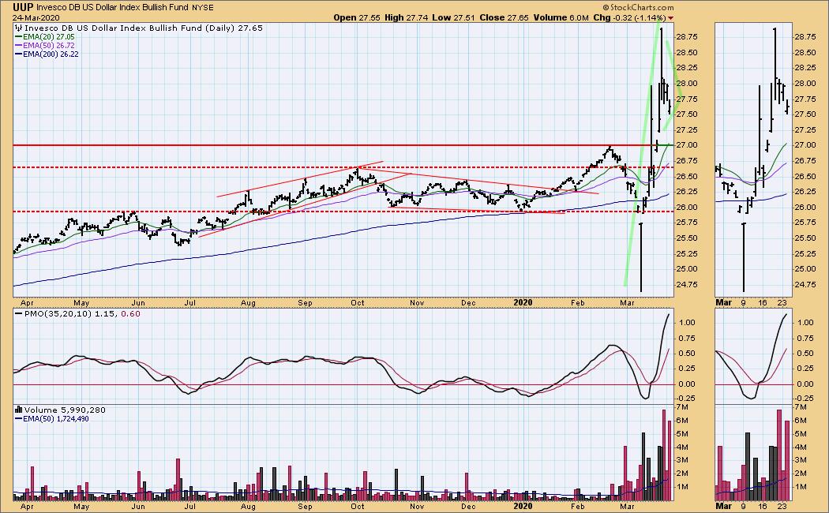Click '28.75' on the main chart price scale
This screenshot has height=513, width=829.
point(686,36)
